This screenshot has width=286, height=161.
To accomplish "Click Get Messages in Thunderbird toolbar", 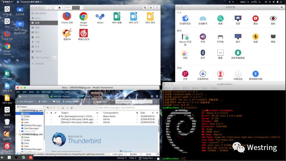I will point(25,101).
